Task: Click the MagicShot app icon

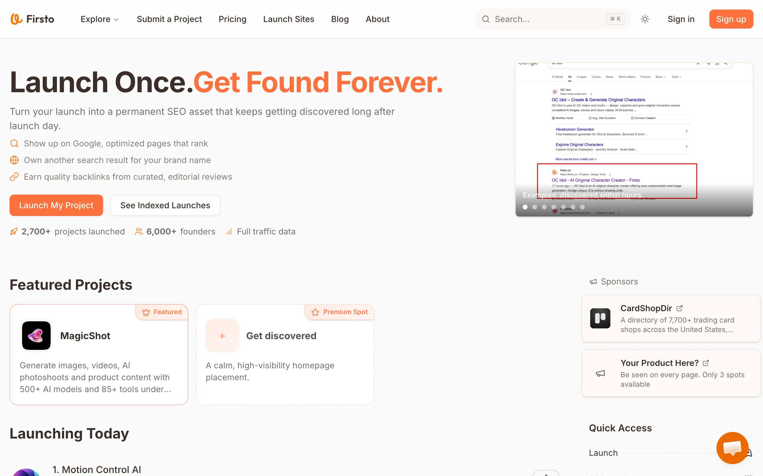Action: [36, 336]
